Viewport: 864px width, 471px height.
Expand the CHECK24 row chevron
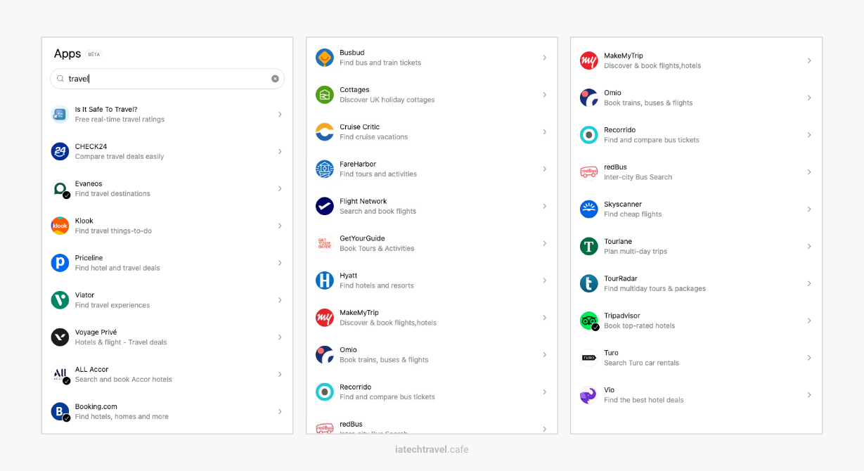click(280, 151)
